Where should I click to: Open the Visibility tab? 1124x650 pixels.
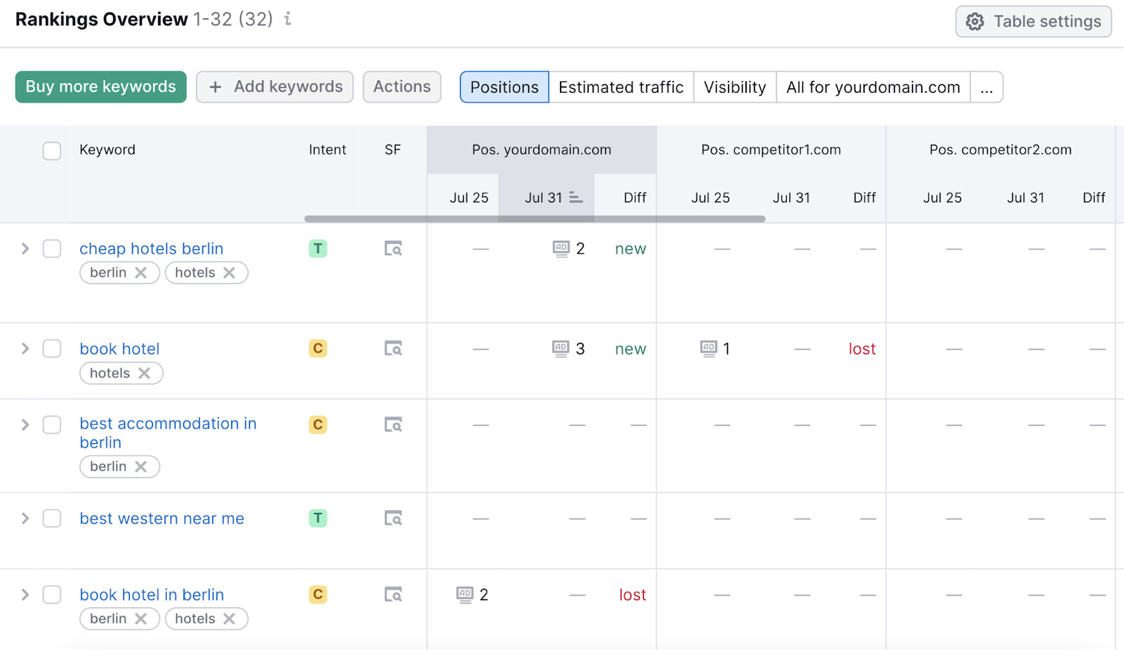pyautogui.click(x=734, y=87)
